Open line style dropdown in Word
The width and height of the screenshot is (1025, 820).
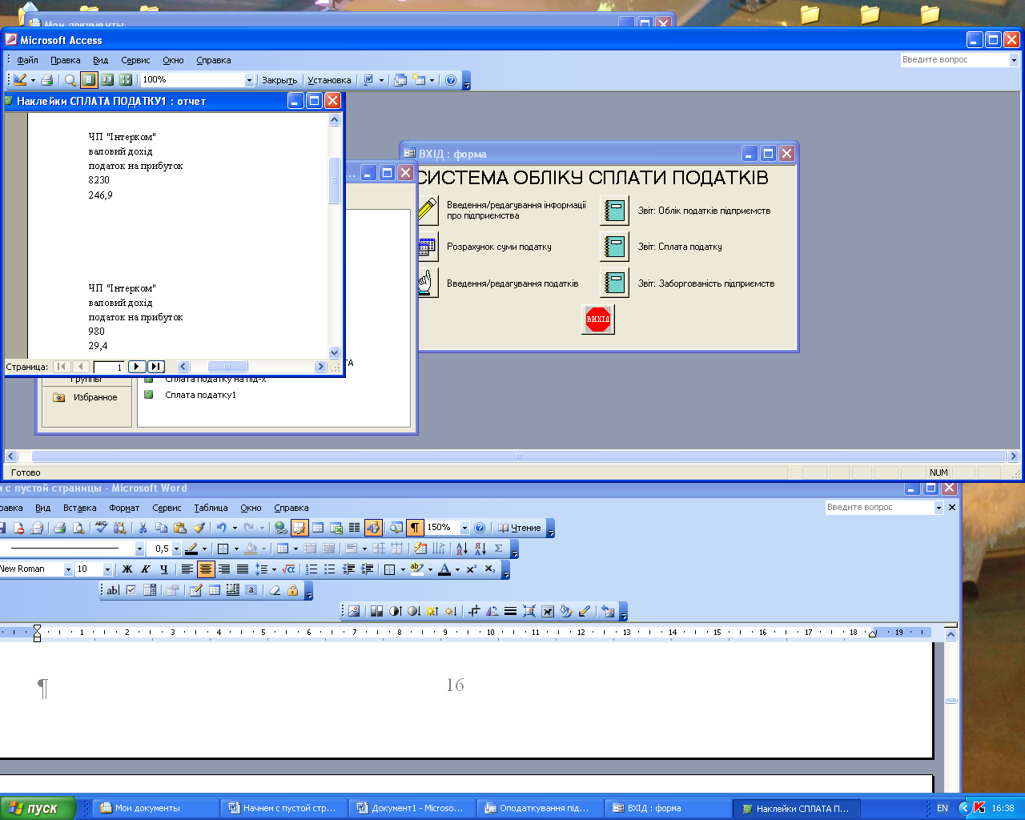(x=139, y=549)
